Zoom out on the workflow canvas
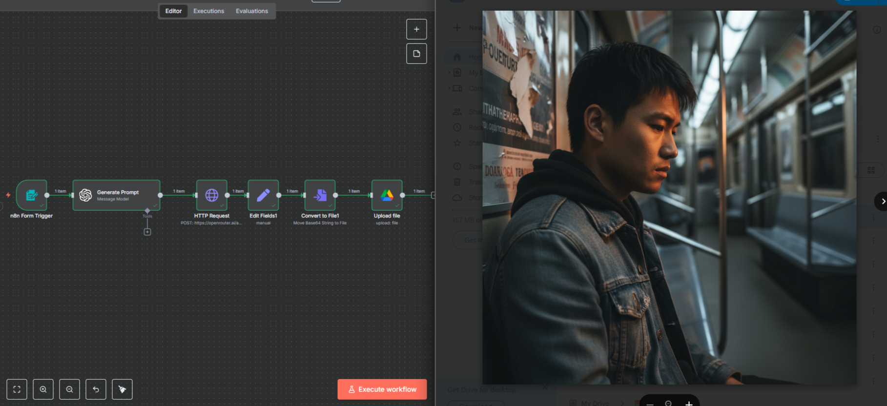 click(x=70, y=389)
